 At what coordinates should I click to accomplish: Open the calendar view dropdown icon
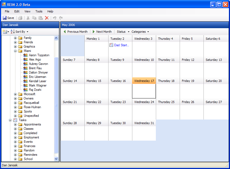pos(6,32)
